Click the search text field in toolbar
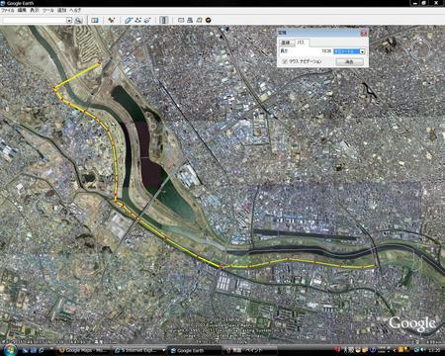445x356 pixels. point(34,20)
